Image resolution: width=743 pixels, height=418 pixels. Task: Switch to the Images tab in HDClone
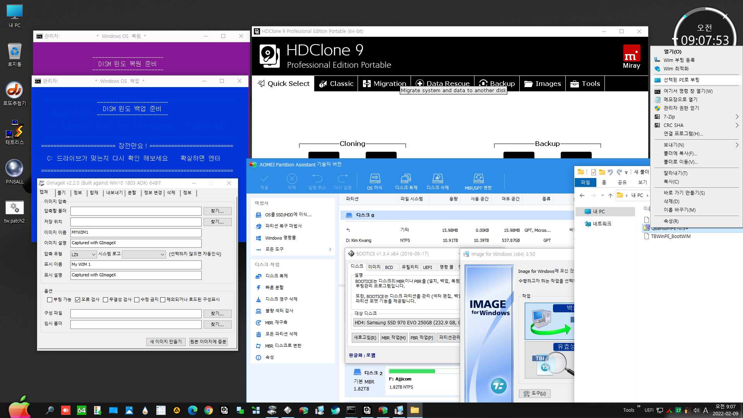pyautogui.click(x=543, y=84)
